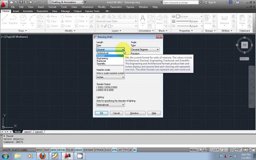Viewport: 256px width, 160px height.
Task: Select the Text annotation tool
Action: (x=143, y=20)
